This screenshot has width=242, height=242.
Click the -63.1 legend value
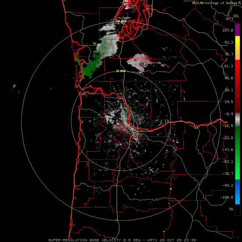tap(228, 162)
